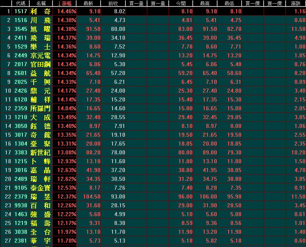Select stock name 利奇
Viewport: 306px width, 247px height.
[40, 11]
